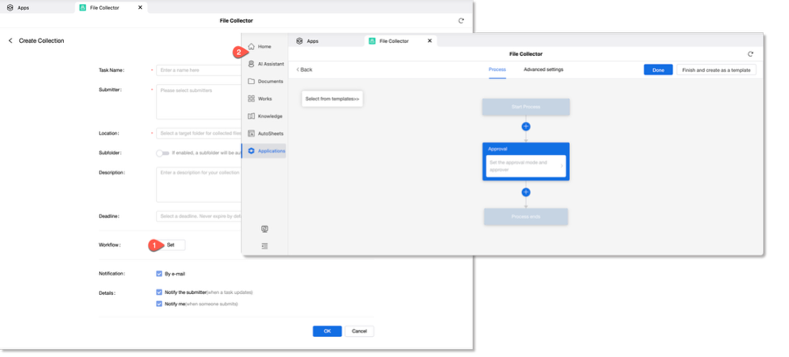This screenshot has width=789, height=357.
Task: Add a step below the Approval node
Action: click(525, 192)
